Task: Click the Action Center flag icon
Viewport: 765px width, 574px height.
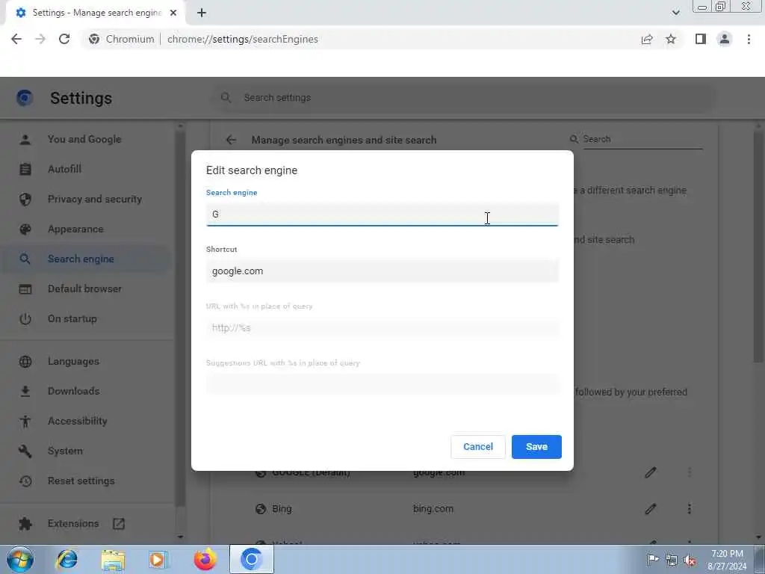Action: [x=653, y=559]
